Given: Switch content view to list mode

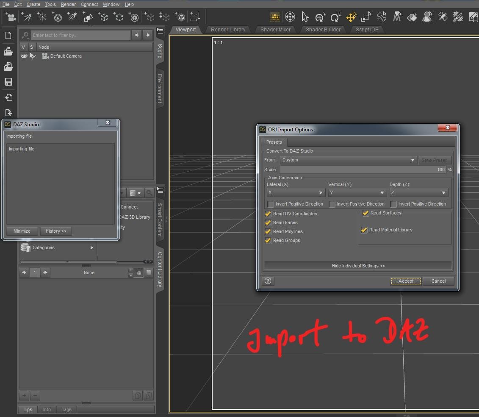Looking at the screenshot, I should pos(149,272).
